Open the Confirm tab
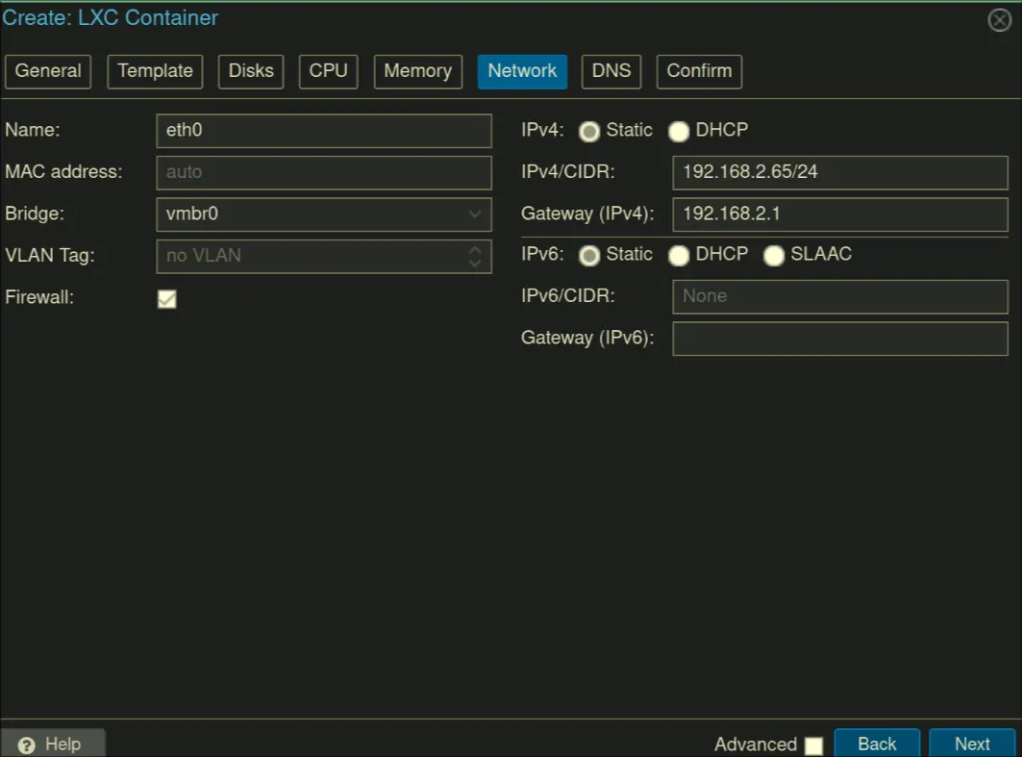This screenshot has height=757, width=1022. [x=699, y=71]
